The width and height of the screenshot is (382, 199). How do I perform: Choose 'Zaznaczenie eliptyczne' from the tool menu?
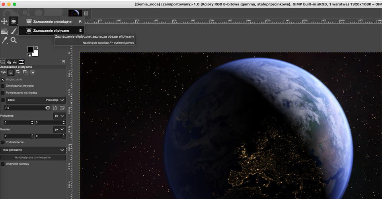tap(51, 30)
